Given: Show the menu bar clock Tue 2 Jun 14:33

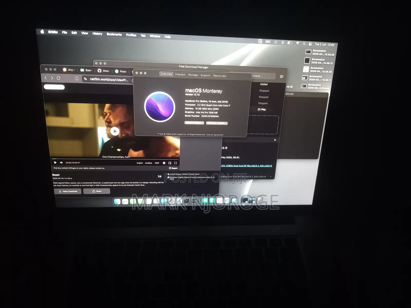Looking at the screenshot, I should [325, 45].
